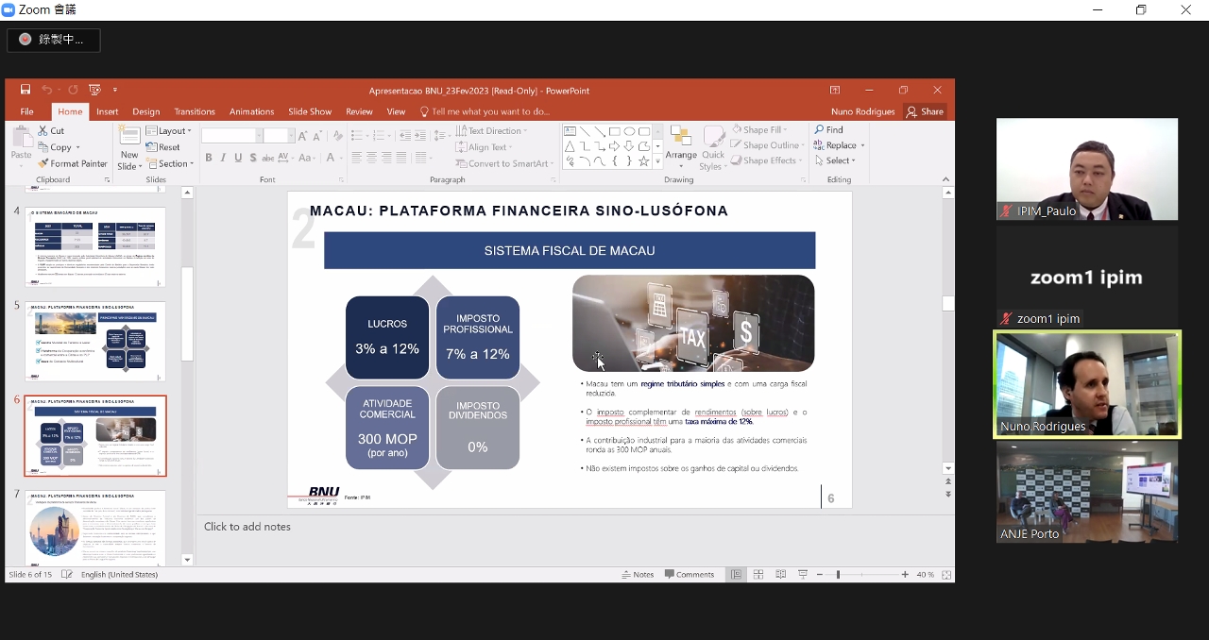
Task: Toggle Normal view button in status bar
Action: tap(736, 575)
